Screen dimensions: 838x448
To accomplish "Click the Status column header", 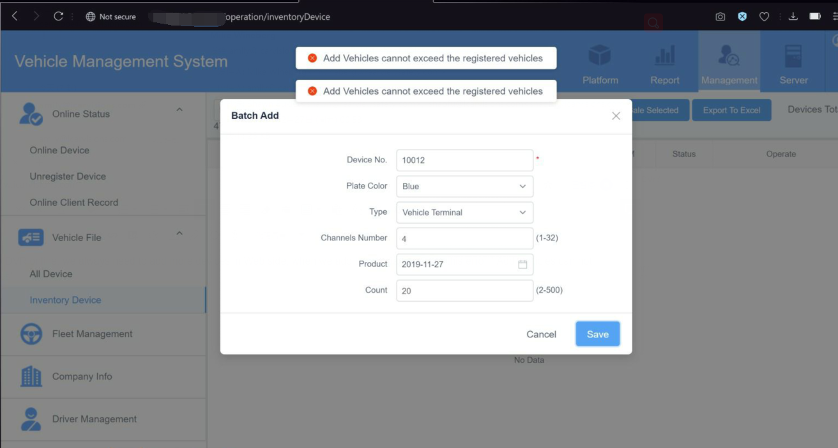I will pyautogui.click(x=684, y=154).
